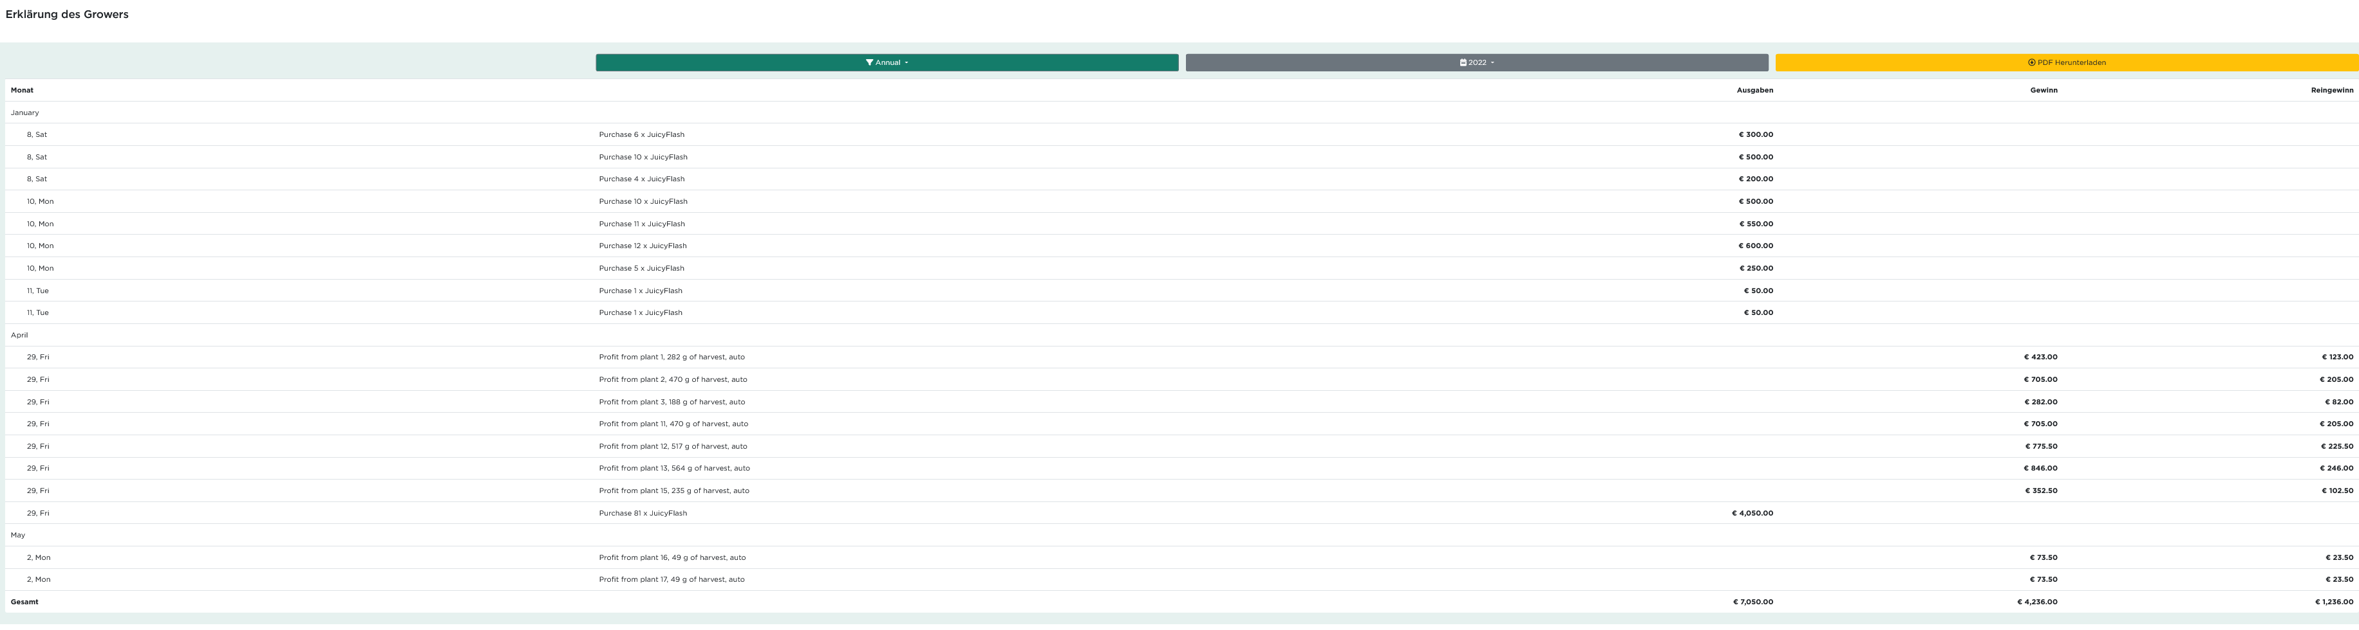Click the € 846.00 profit value
The width and height of the screenshot is (2359, 630).
[2040, 468]
